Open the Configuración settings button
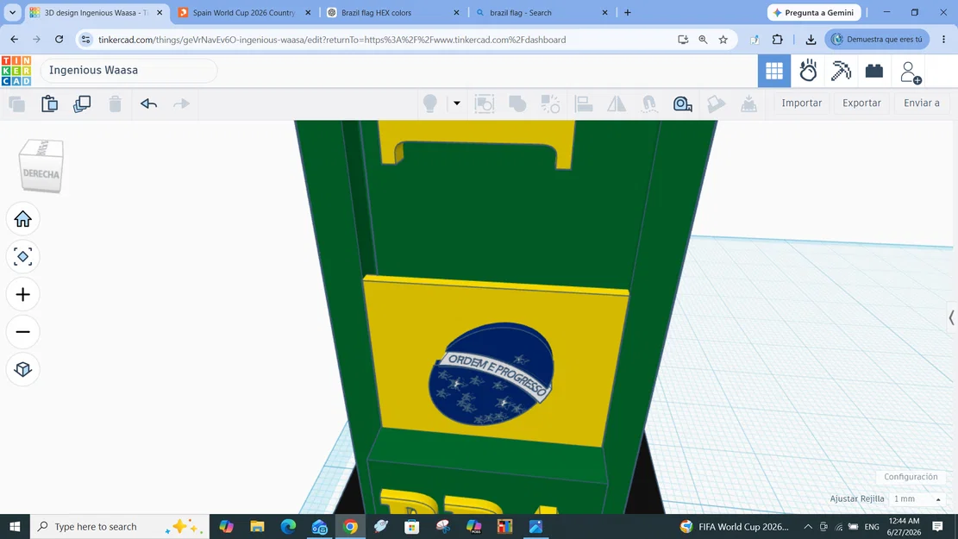Screen dimensions: 958x539 (911, 477)
